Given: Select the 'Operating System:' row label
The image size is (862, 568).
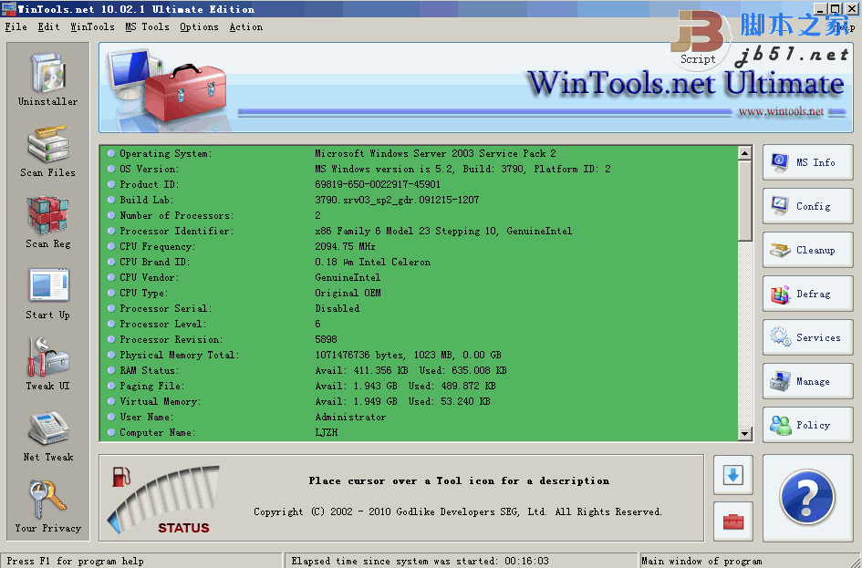Looking at the screenshot, I should click(x=165, y=153).
